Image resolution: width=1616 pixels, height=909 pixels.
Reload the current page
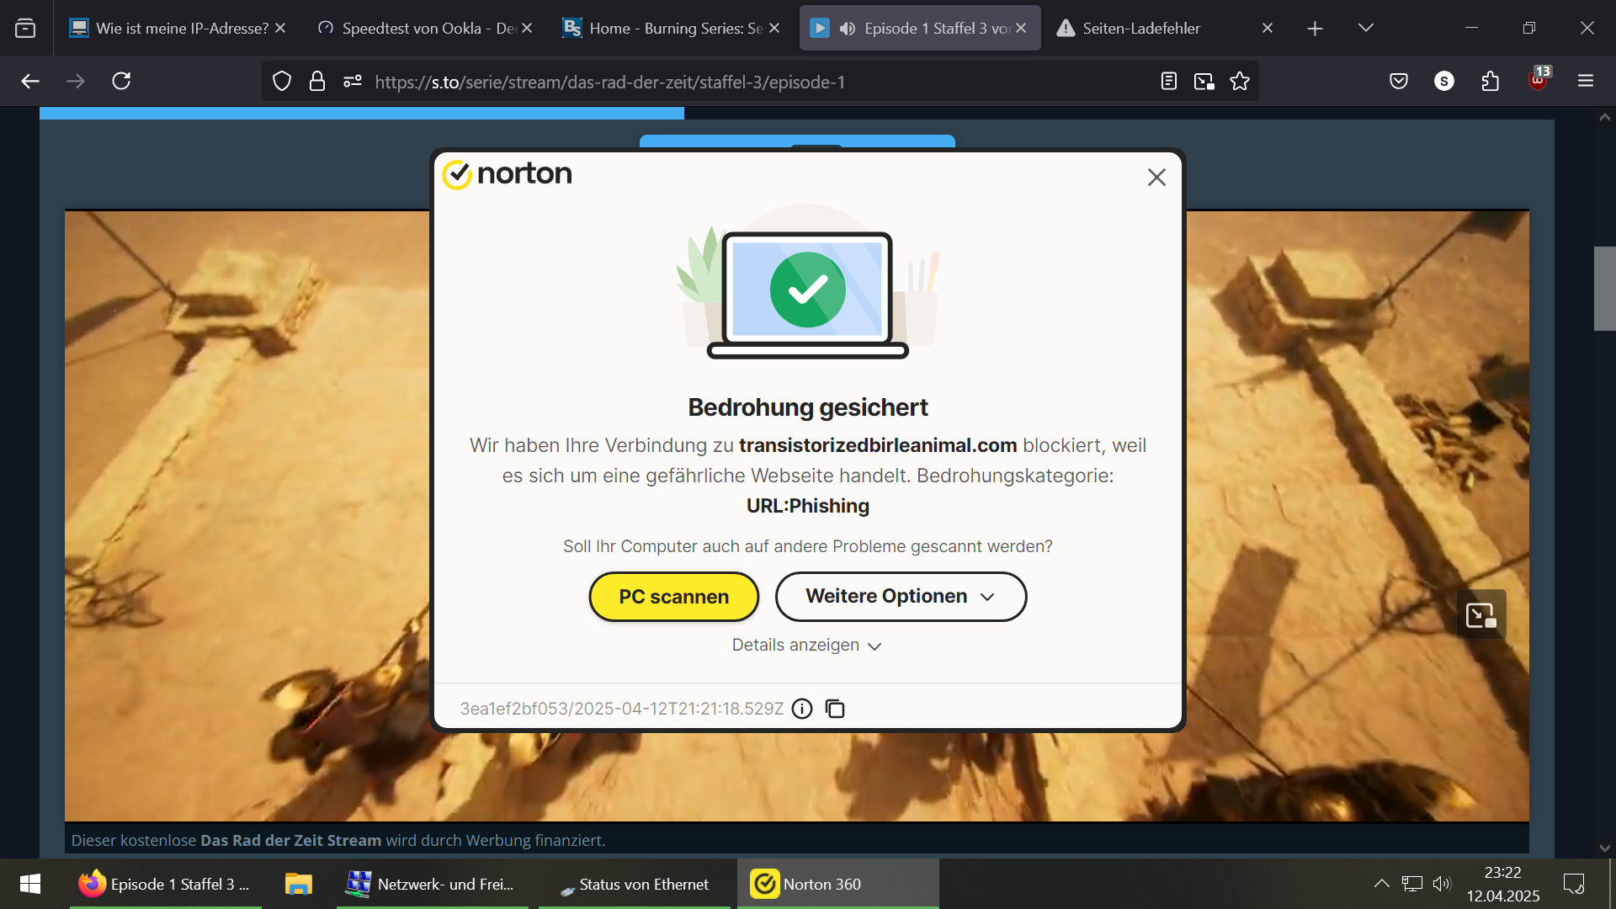[121, 82]
